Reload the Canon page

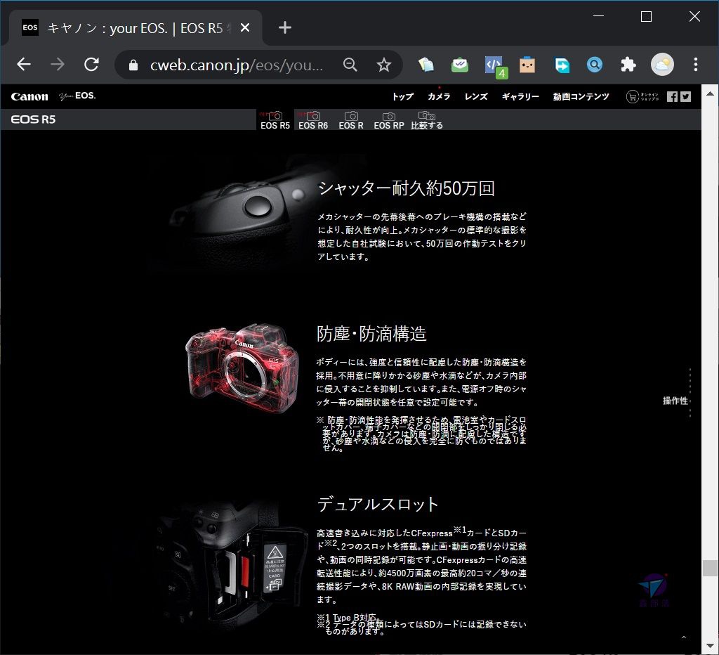pyautogui.click(x=91, y=65)
